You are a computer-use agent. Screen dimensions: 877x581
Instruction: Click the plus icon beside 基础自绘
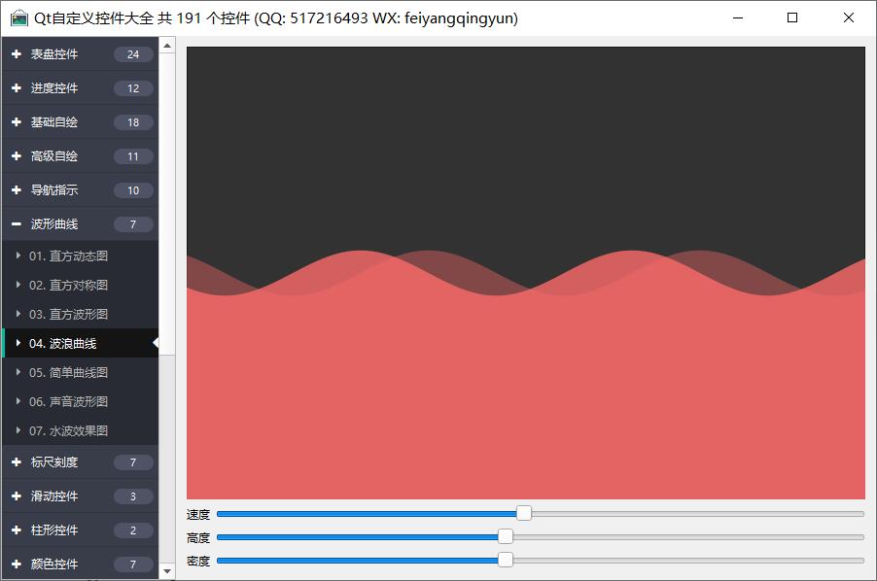17,122
